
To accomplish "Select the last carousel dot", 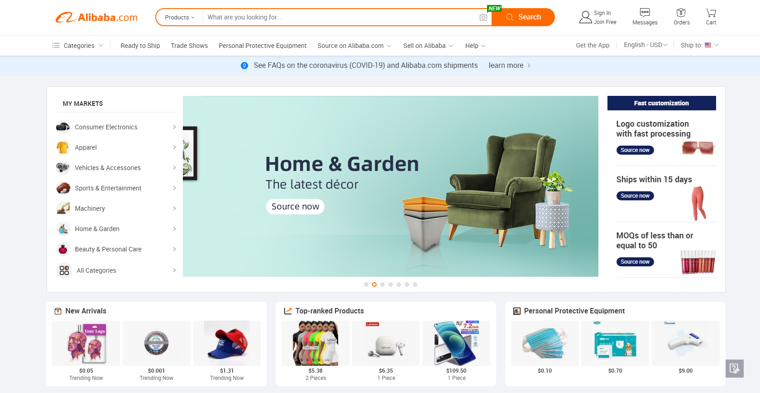I will (415, 284).
